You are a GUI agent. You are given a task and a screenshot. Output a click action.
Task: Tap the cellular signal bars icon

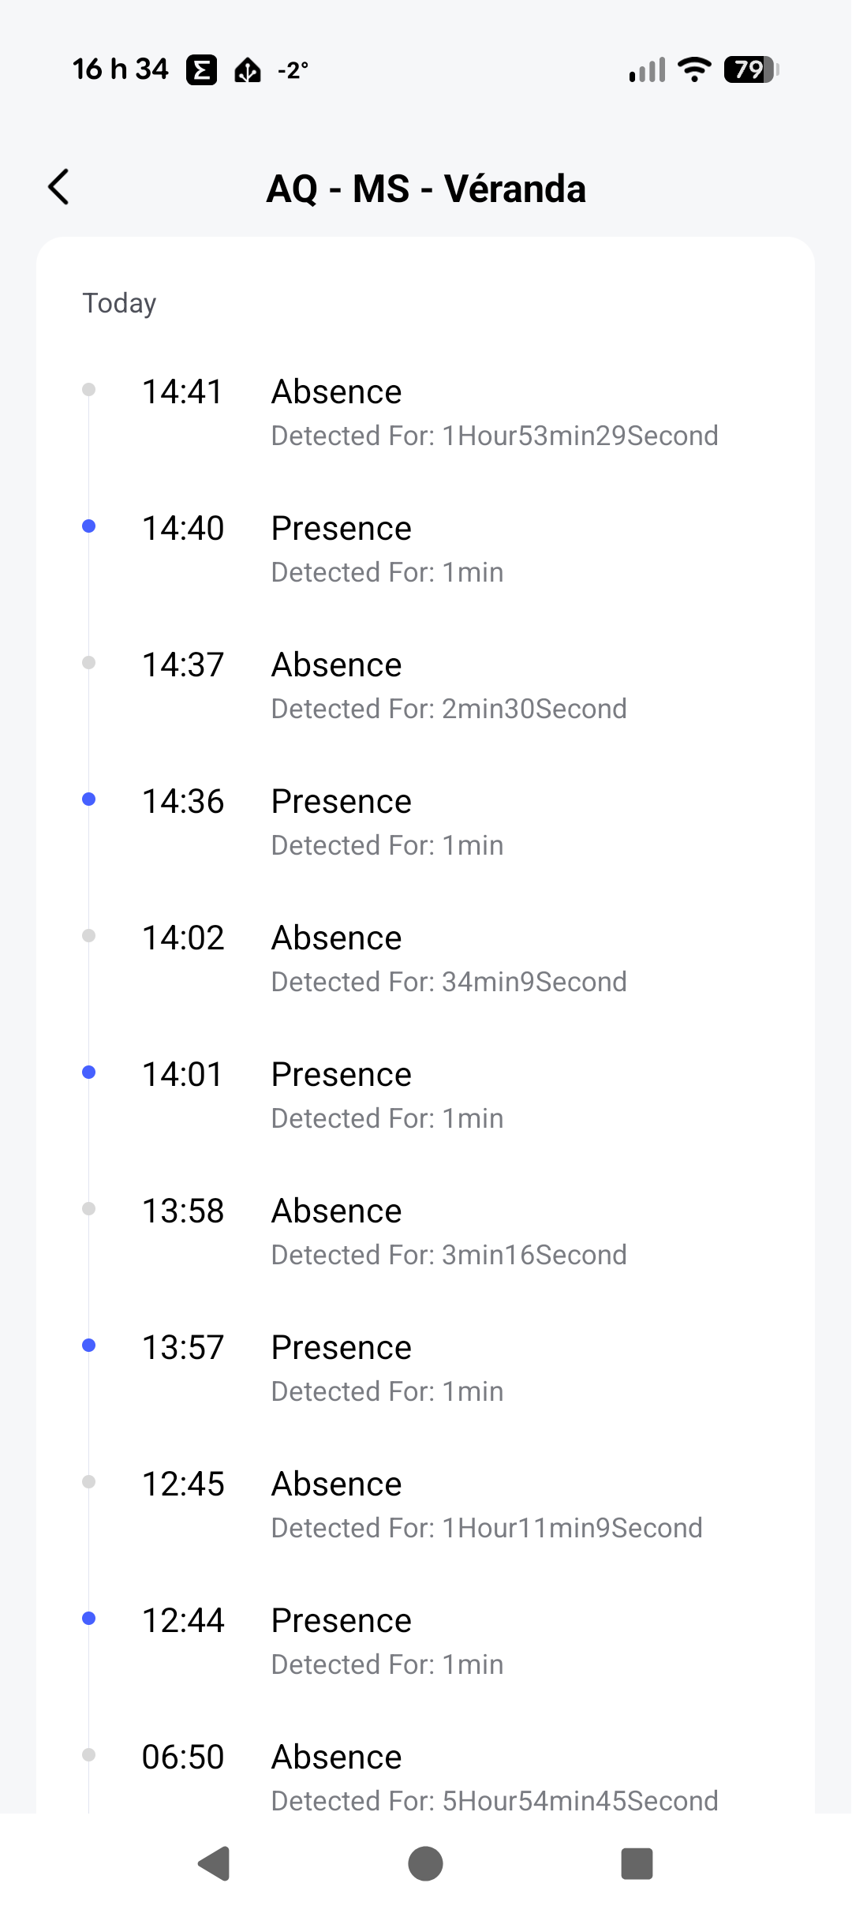click(x=648, y=69)
